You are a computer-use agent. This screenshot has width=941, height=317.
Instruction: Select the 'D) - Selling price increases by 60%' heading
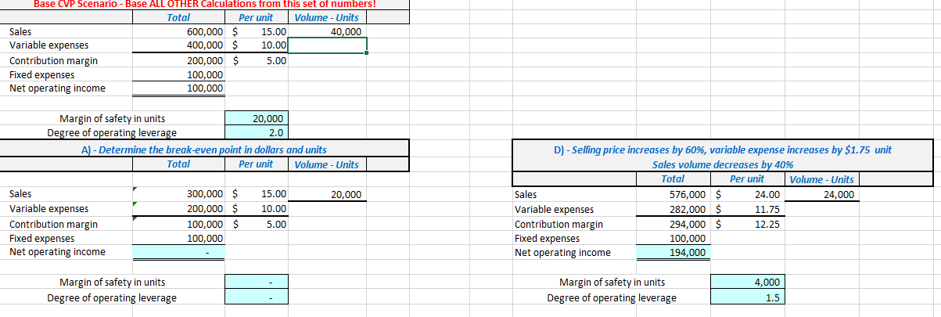722,149
